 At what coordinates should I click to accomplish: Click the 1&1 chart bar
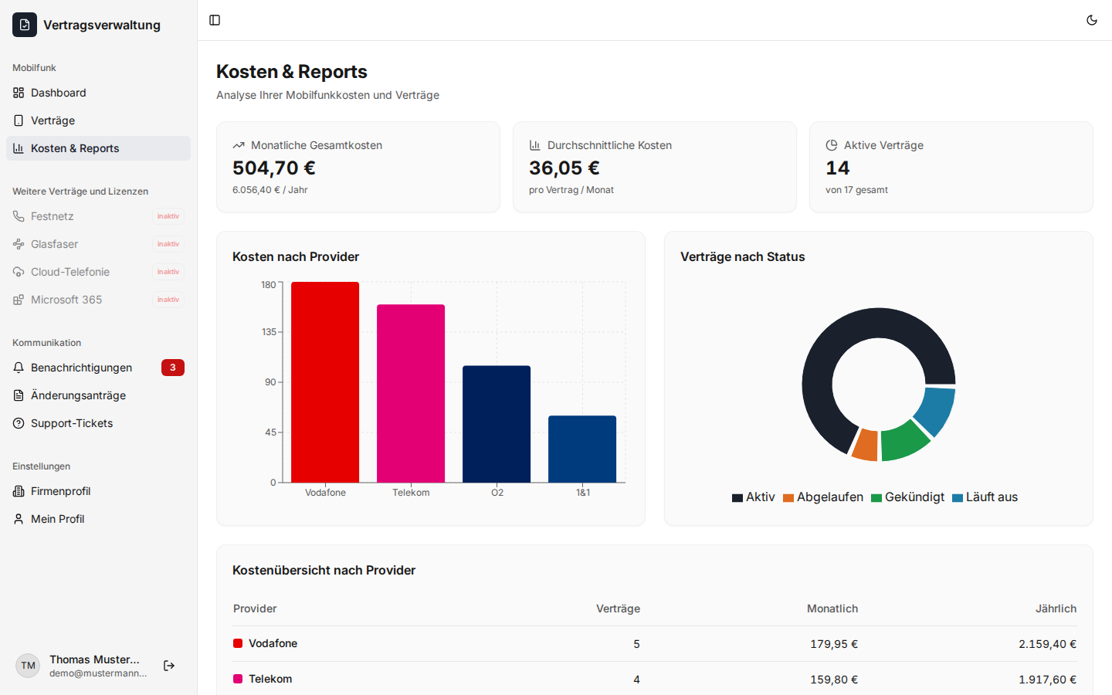click(x=582, y=449)
